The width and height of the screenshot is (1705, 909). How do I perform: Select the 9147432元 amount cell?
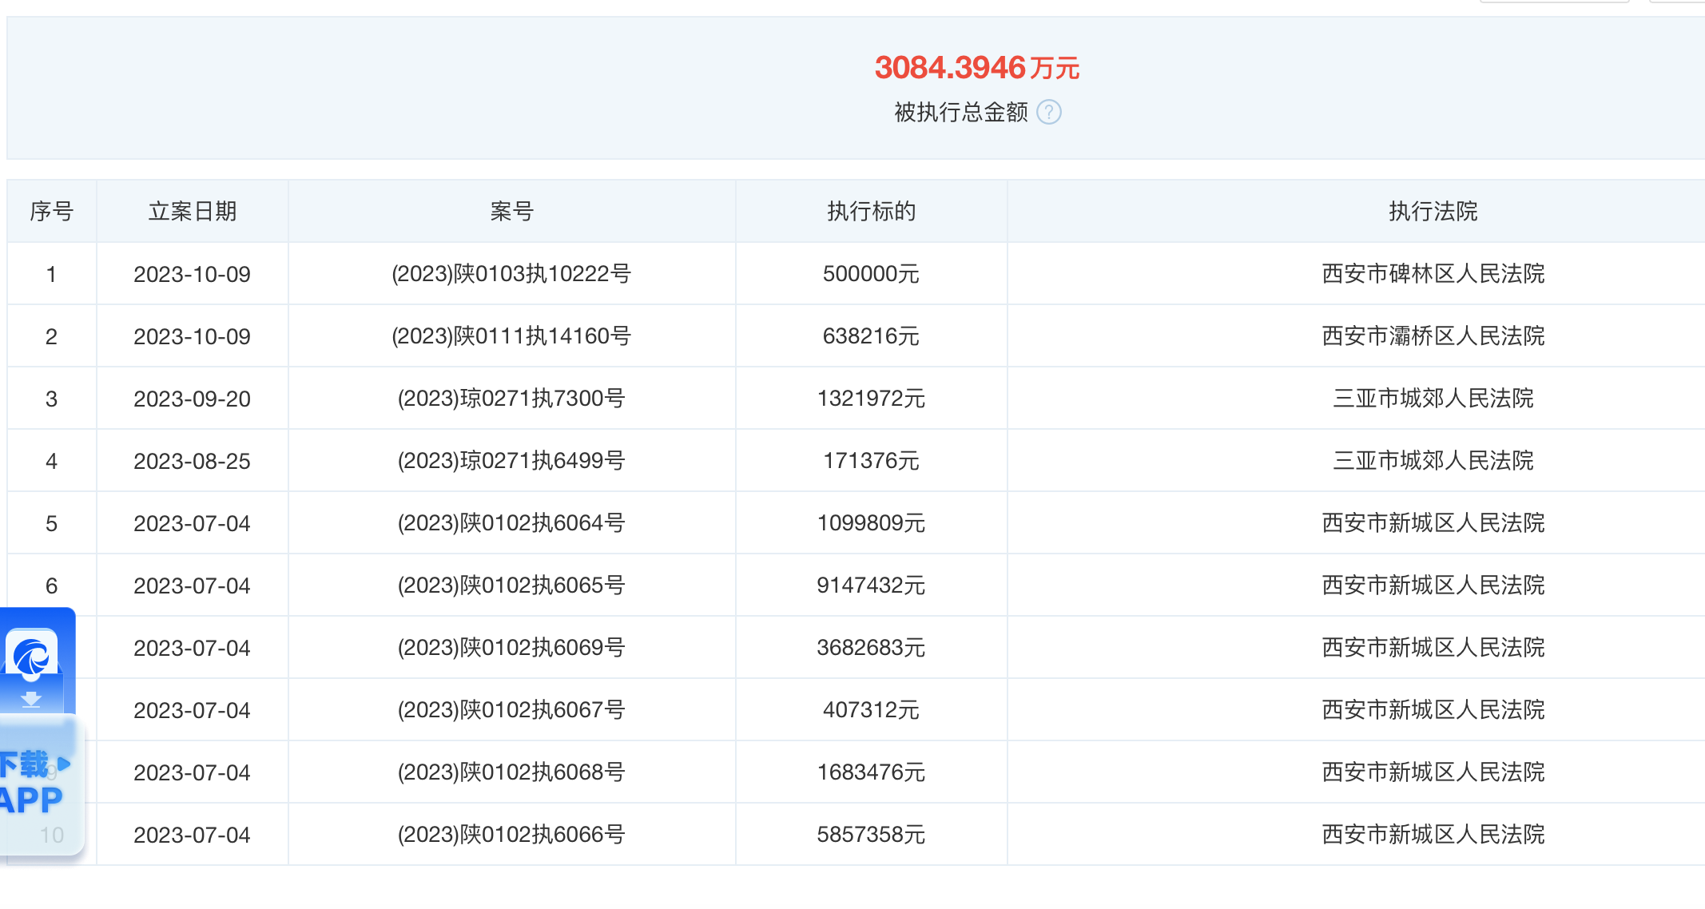tap(871, 585)
